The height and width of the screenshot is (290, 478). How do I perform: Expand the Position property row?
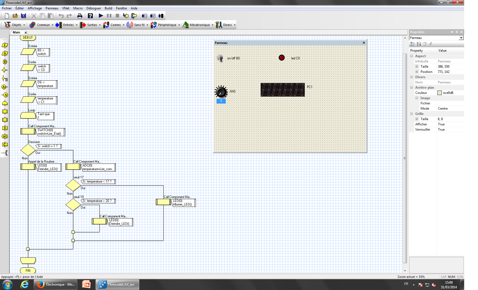417,72
